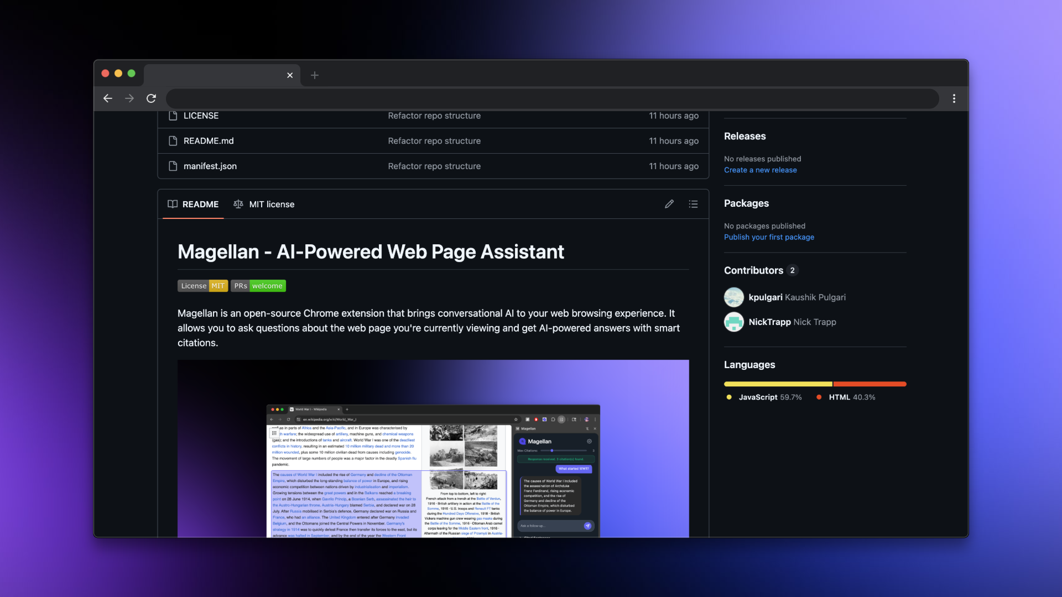Click the browser forward arrow

pos(129,98)
